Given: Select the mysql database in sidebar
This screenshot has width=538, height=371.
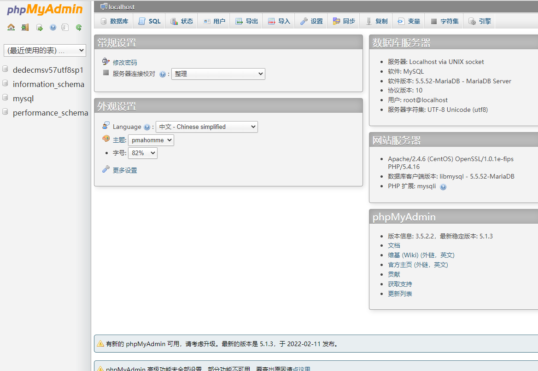Looking at the screenshot, I should coord(23,99).
